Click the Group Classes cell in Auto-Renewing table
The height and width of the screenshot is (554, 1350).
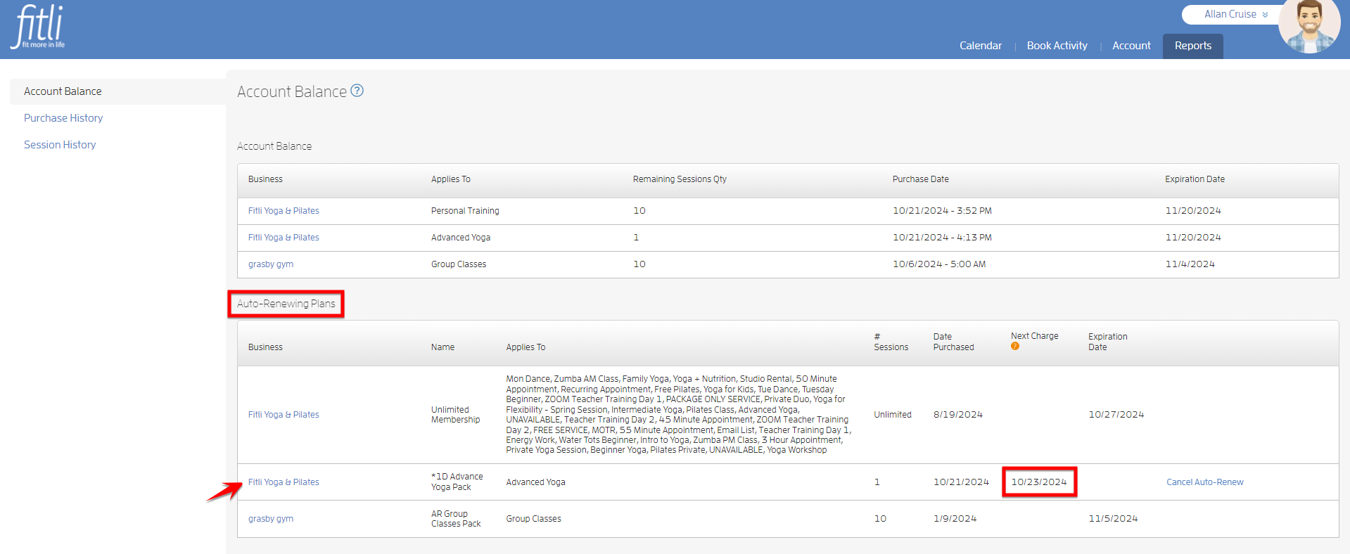(533, 519)
